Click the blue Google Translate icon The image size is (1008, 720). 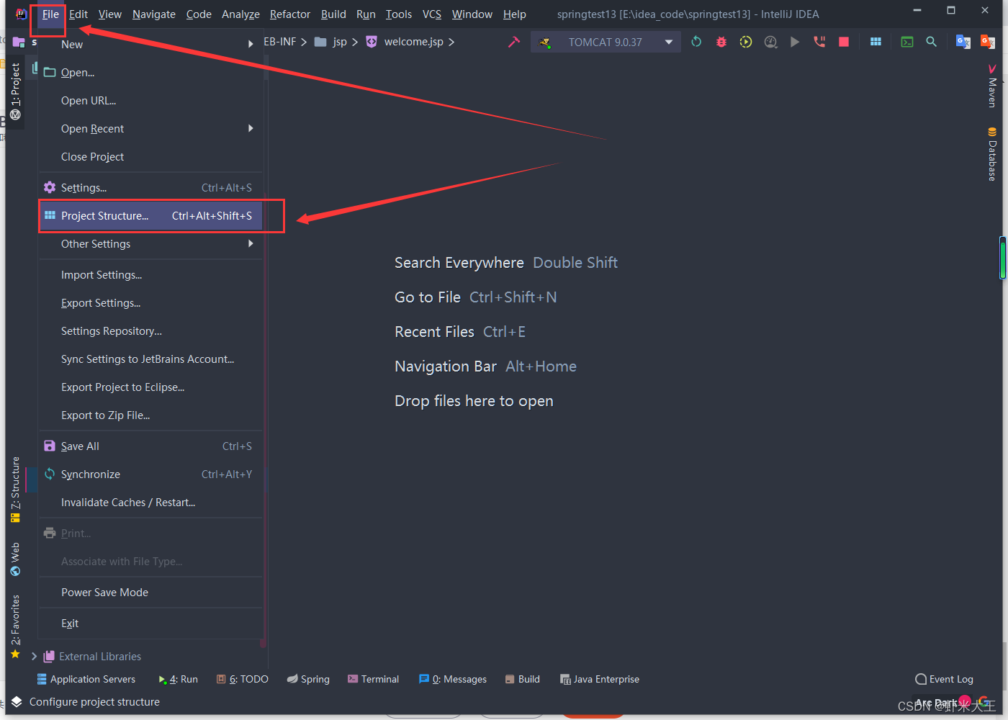pos(963,42)
